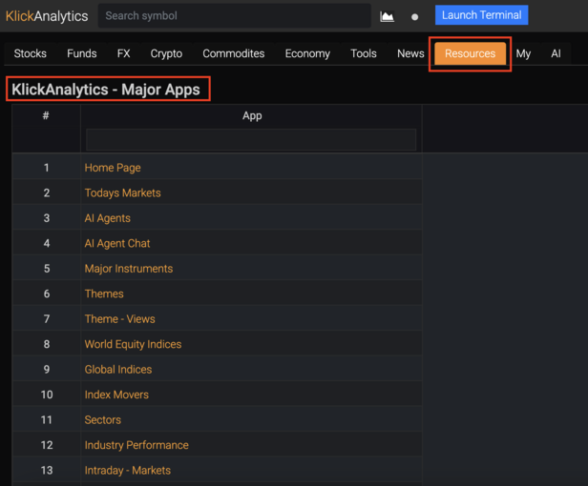588x486 pixels.
Task: Focus the Search symbol field
Action: [x=234, y=16]
